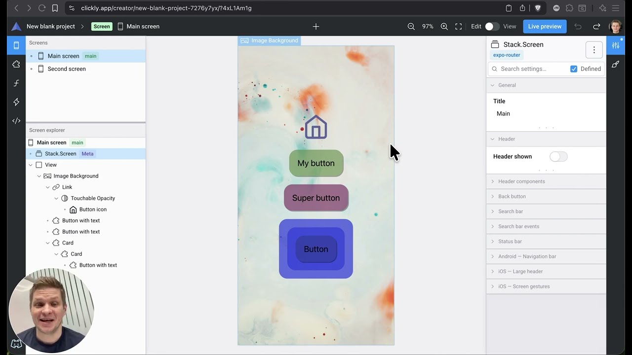This screenshot has height=355, width=632.
Task: Click the 97% zoom level value
Action: 428,27
